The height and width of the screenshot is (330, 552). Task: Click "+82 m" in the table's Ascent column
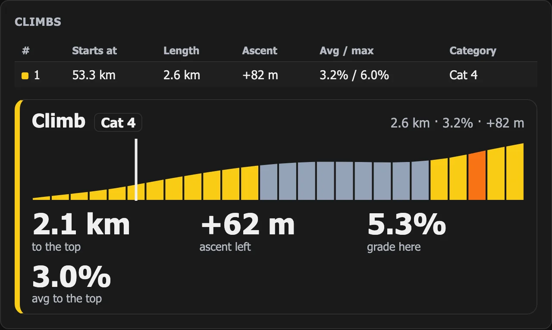coord(260,75)
